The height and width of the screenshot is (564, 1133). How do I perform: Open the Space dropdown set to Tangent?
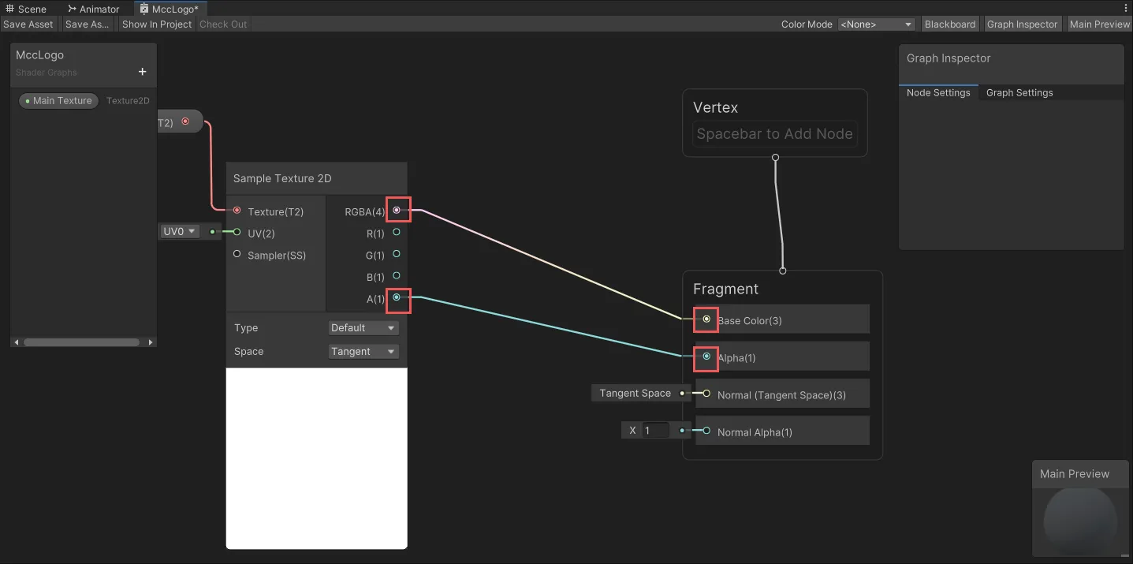(x=363, y=352)
